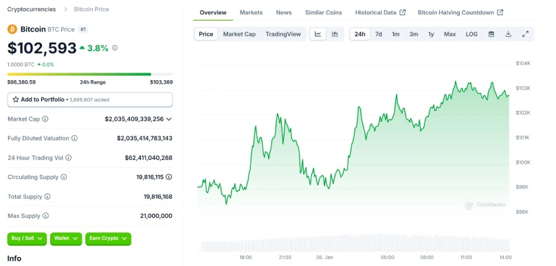Click Add to Portfolio button

point(90,100)
